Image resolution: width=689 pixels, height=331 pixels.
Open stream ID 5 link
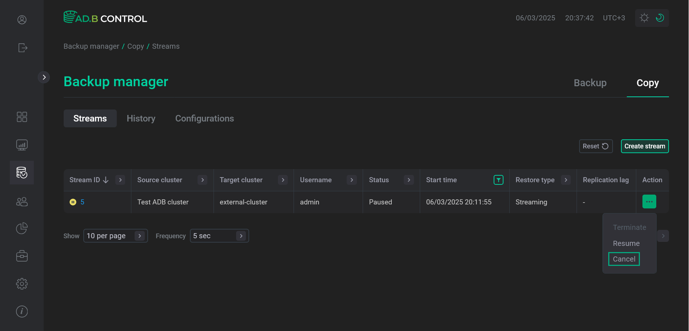tap(83, 202)
